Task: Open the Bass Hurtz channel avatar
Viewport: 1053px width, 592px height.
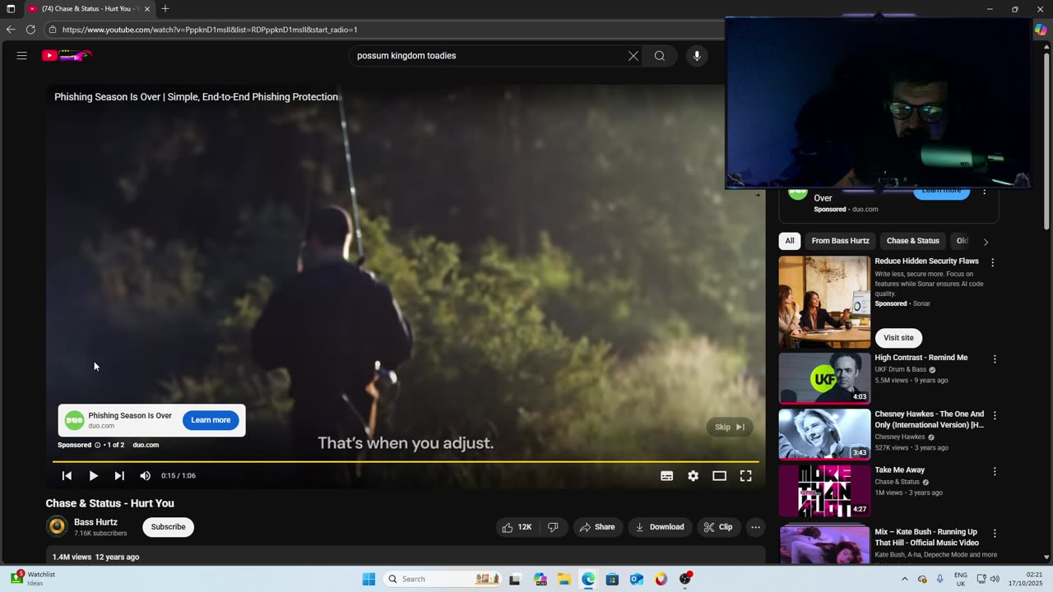Action: [x=57, y=526]
